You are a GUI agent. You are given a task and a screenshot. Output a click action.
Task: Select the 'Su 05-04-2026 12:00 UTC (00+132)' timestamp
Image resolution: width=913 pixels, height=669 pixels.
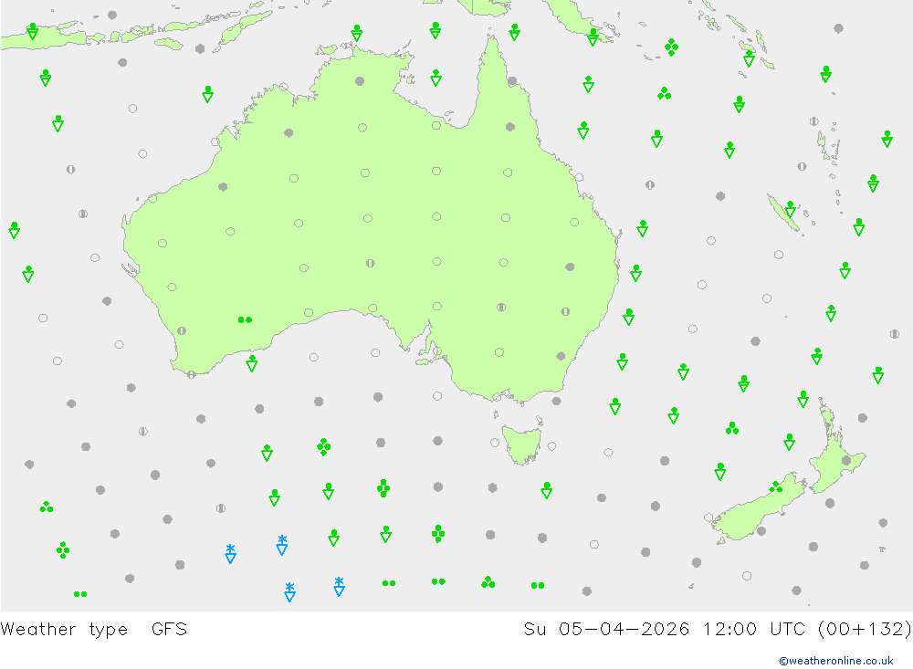click(718, 630)
